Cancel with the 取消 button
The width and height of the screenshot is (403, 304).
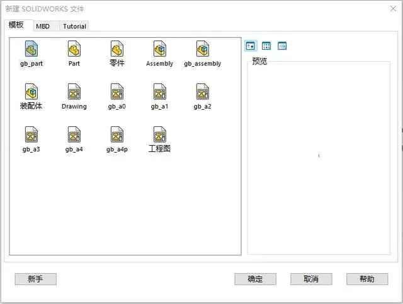(x=311, y=279)
